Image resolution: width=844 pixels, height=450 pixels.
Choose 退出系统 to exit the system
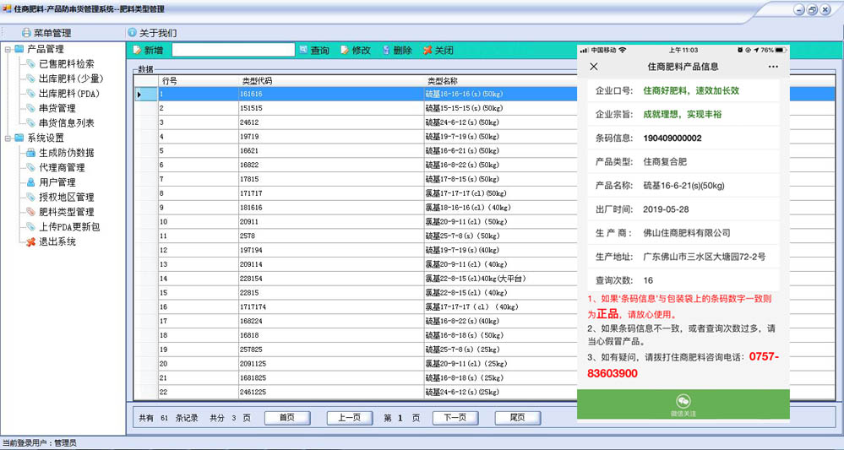[x=57, y=241]
